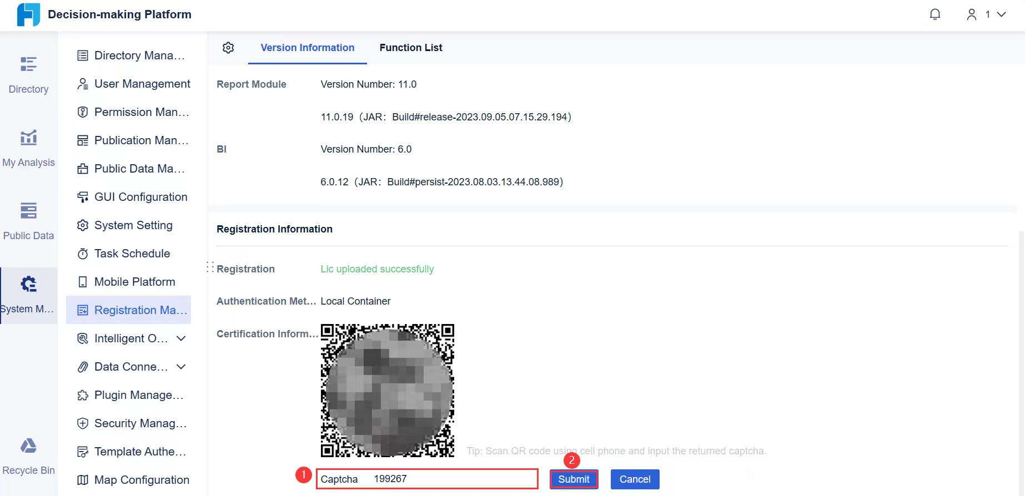The height and width of the screenshot is (496, 1025).
Task: Expand the Data Connection submenu chevron
Action: tap(181, 367)
